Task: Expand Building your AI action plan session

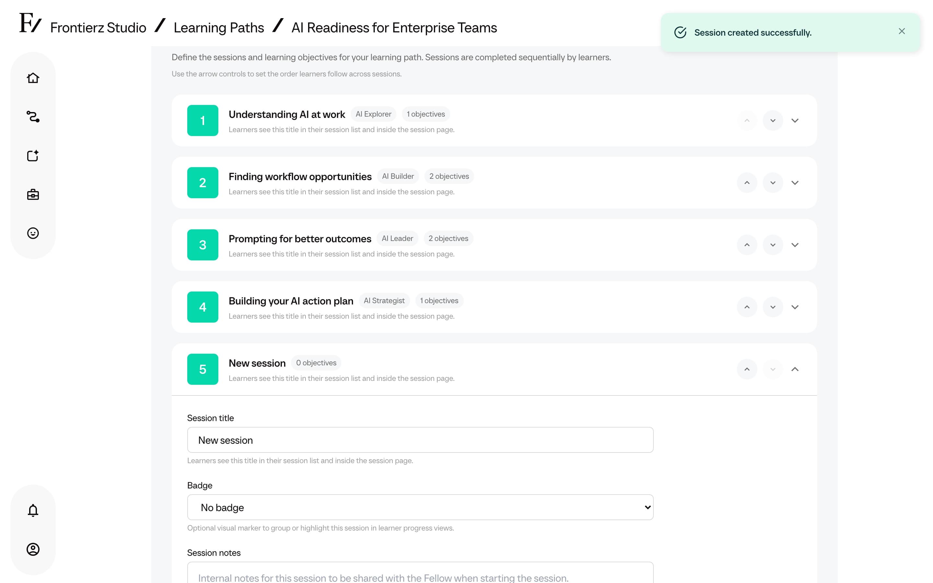Action: click(x=795, y=307)
